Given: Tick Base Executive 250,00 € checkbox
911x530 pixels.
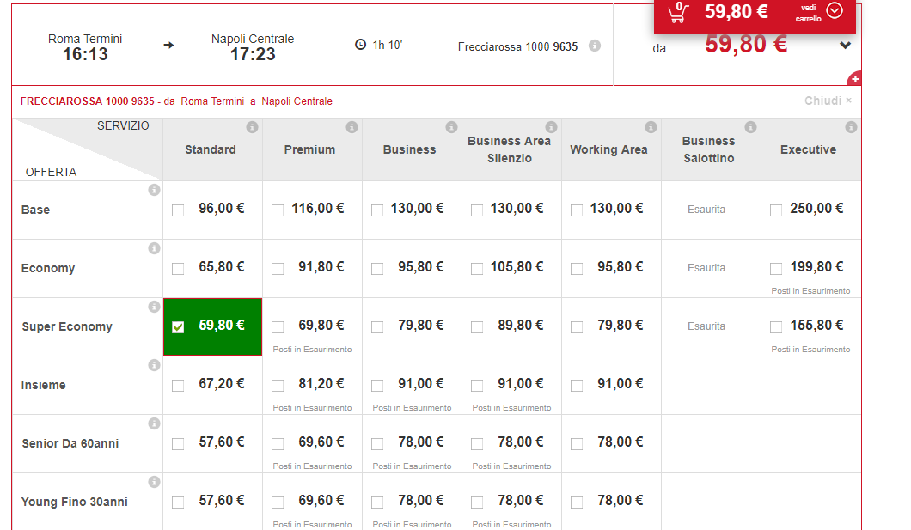Looking at the screenshot, I should click(x=776, y=210).
